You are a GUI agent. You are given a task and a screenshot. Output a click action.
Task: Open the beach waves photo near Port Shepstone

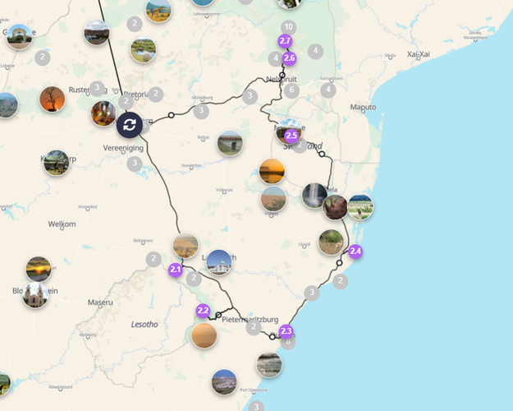point(269,364)
